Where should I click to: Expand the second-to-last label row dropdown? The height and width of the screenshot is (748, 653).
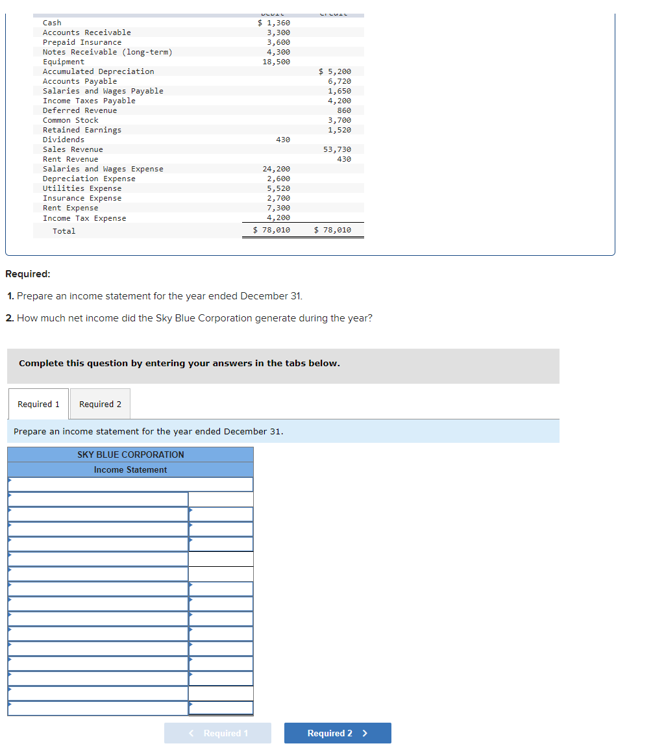click(97, 693)
